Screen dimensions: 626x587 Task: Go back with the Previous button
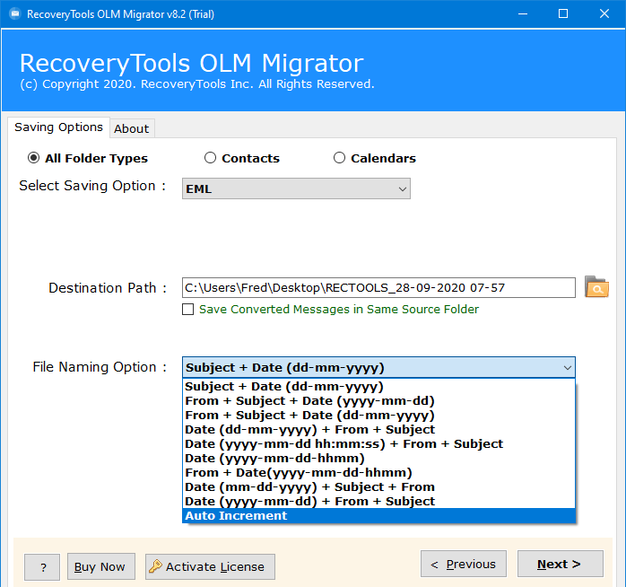464,564
